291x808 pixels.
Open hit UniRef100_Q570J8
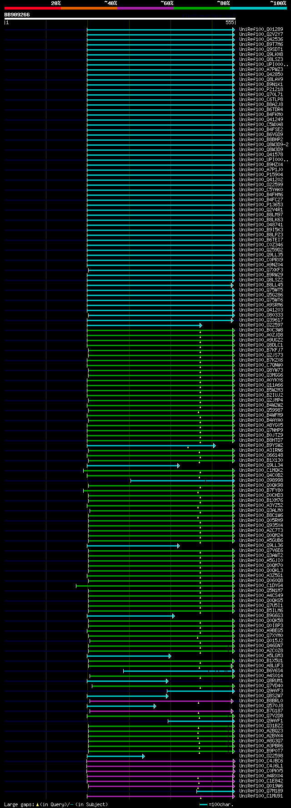tap(261, 706)
